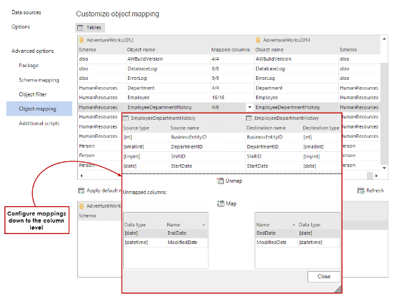Select the destination Employee object cell

point(296,98)
